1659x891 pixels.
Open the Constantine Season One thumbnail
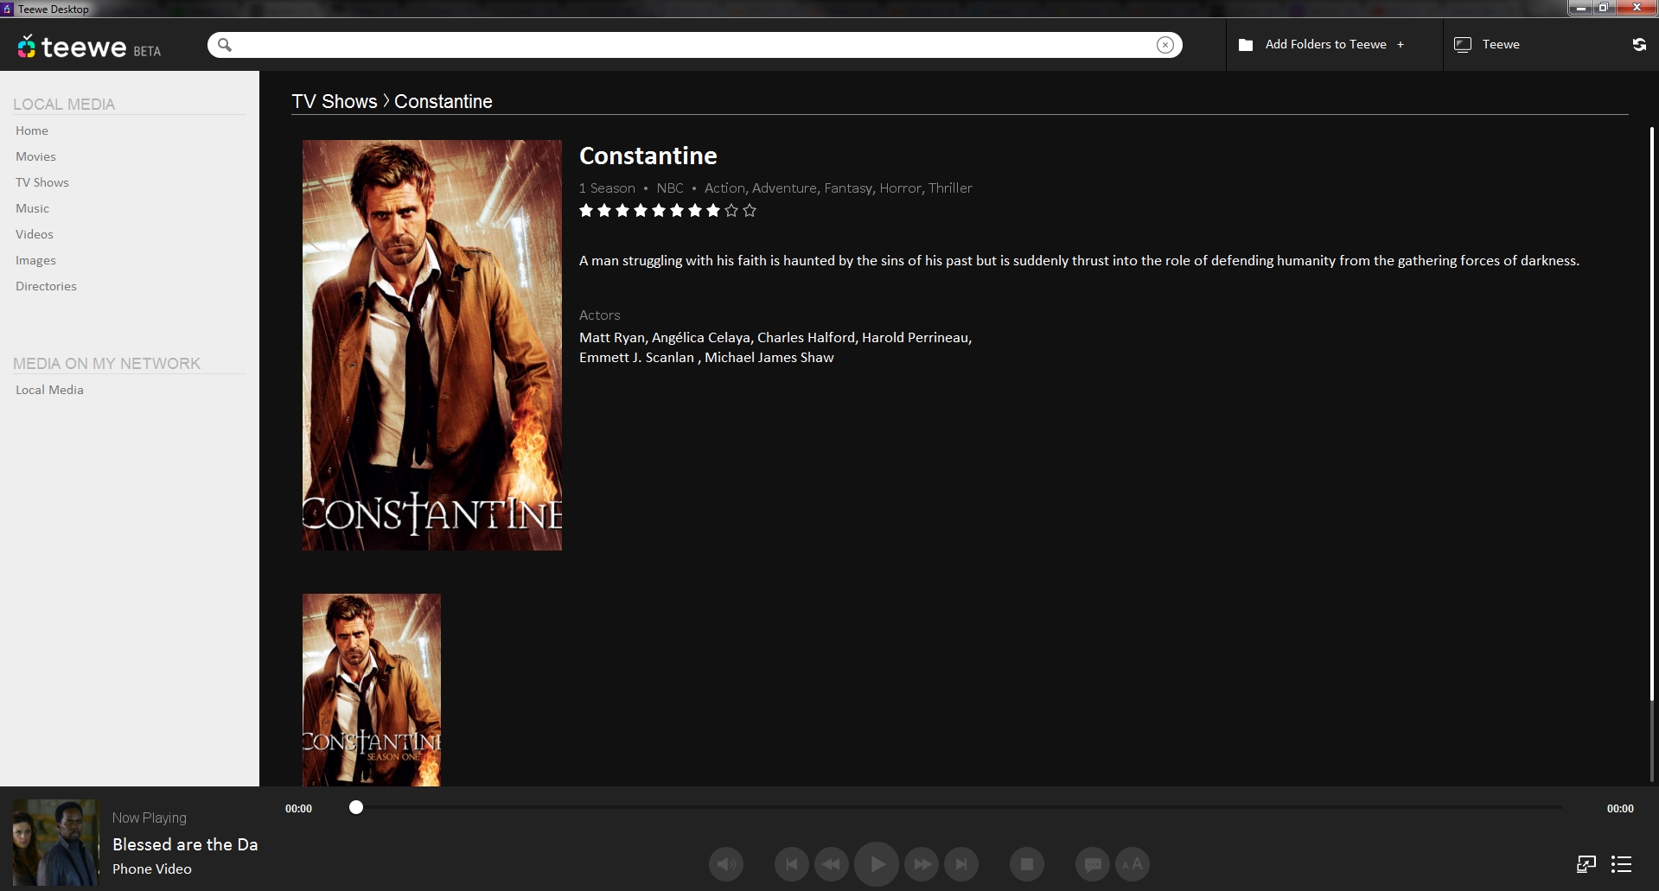click(x=372, y=690)
